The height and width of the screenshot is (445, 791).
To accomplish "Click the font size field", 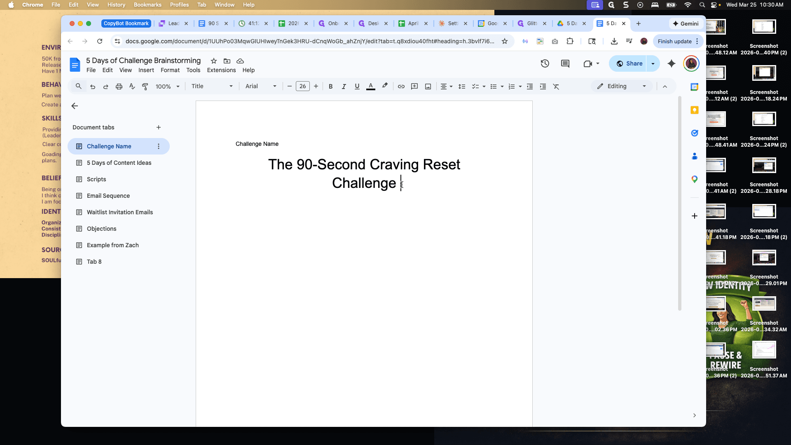I will point(303,87).
